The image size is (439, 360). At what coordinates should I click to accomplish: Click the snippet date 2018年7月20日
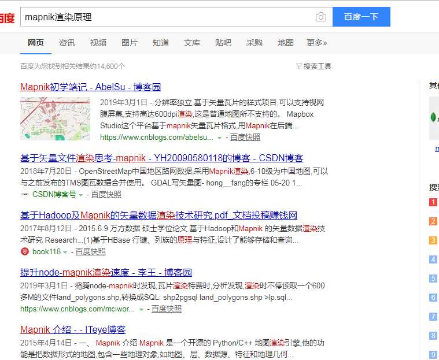click(x=46, y=171)
